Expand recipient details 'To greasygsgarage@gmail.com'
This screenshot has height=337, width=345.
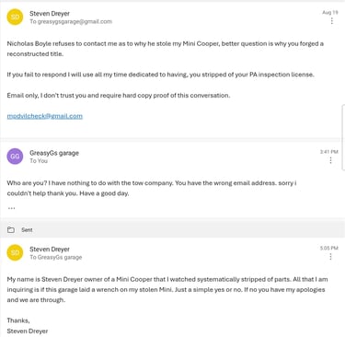(x=71, y=21)
